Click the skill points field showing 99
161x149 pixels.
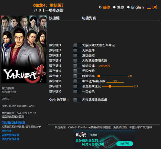click(115, 81)
